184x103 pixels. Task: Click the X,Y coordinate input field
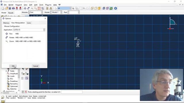[72, 92]
